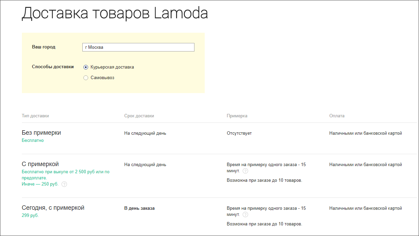Click payment text in the 'Сегодня, с примеркой' row
The image size is (419, 236).
(366, 208)
